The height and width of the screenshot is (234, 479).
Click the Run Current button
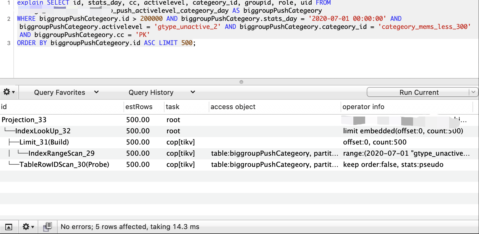click(419, 92)
